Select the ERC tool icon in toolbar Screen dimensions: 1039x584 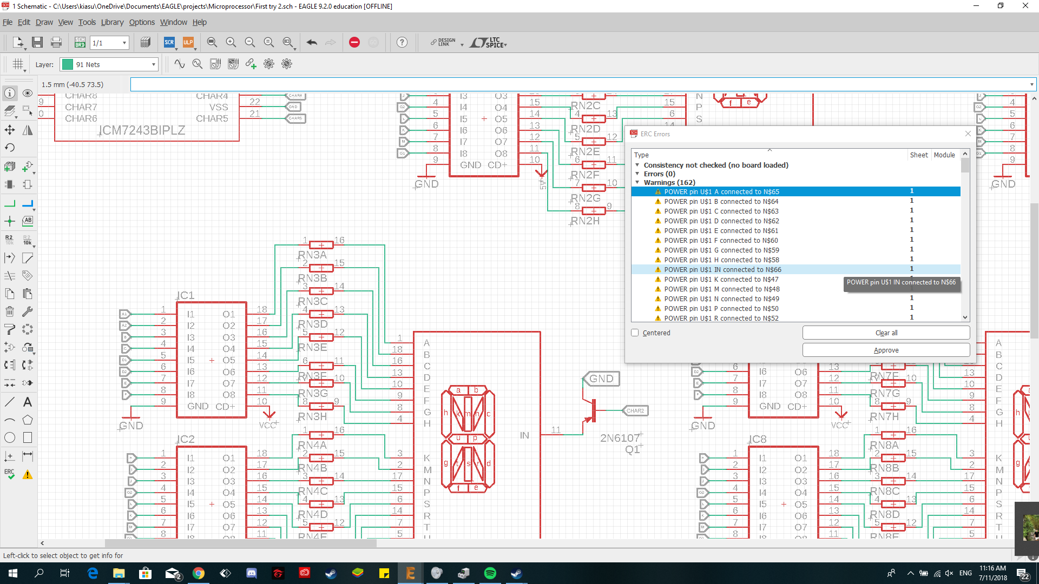(10, 474)
